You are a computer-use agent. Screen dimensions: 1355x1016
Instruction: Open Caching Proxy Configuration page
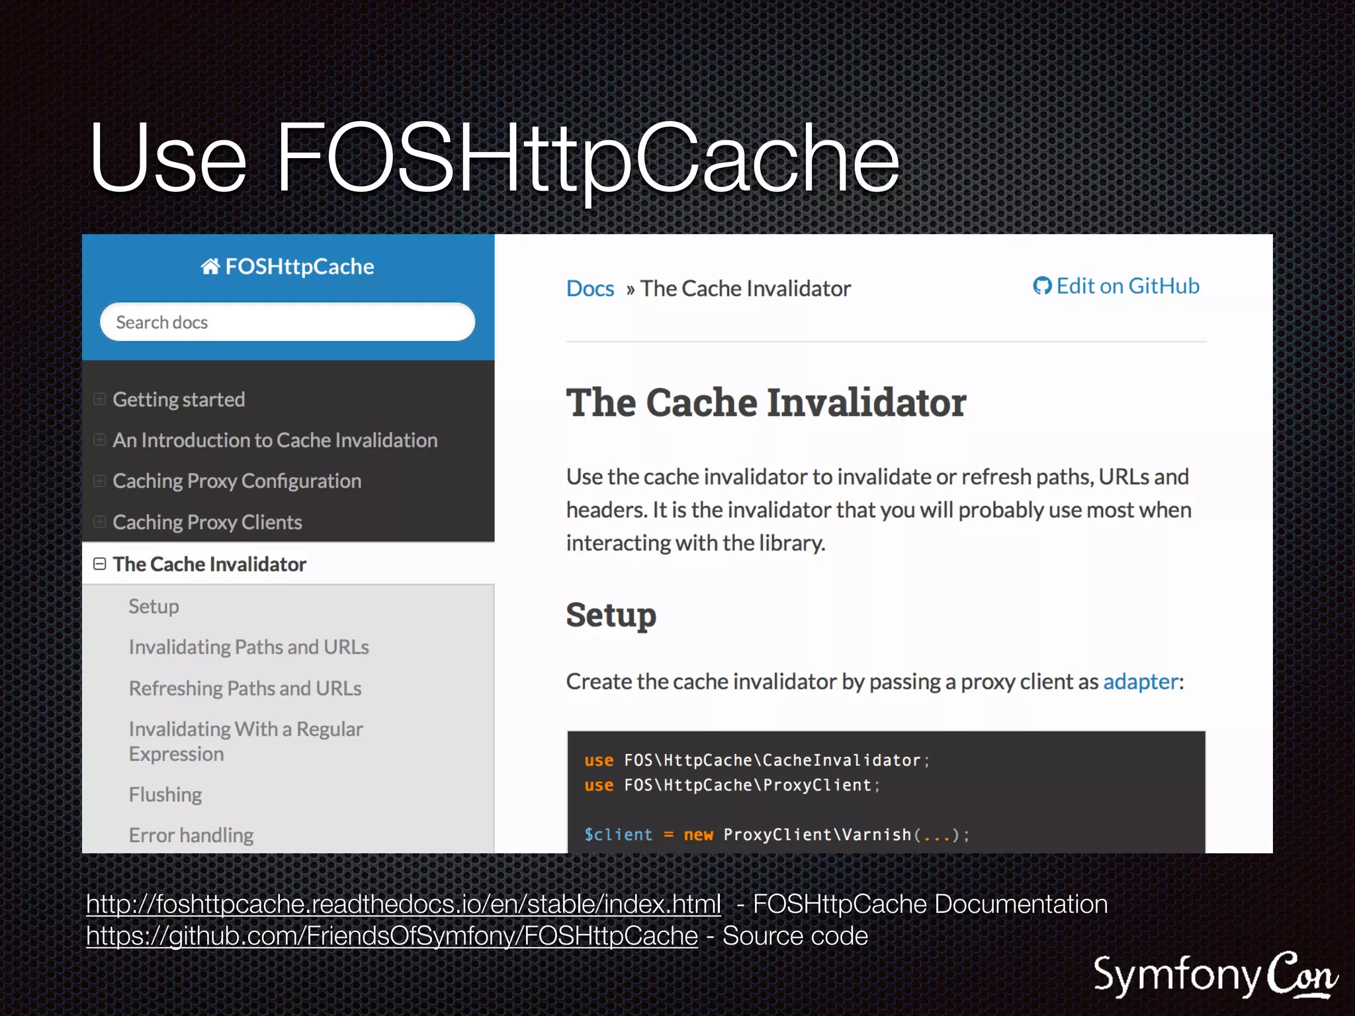tap(237, 481)
